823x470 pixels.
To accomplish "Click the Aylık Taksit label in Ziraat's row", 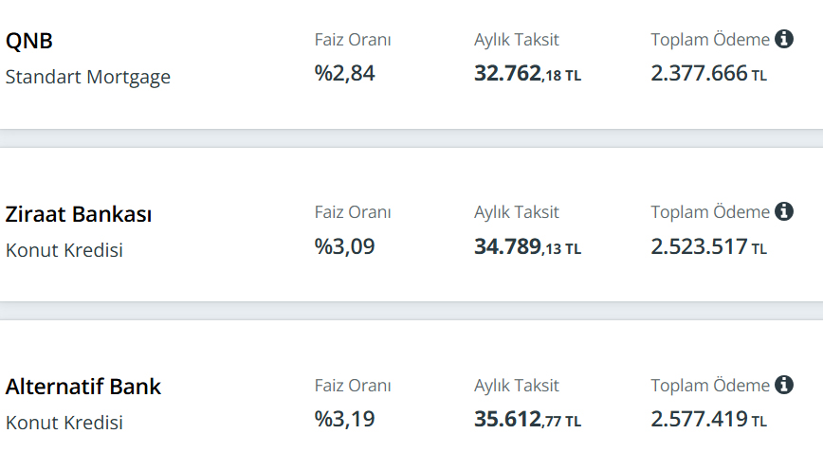I will click(517, 212).
